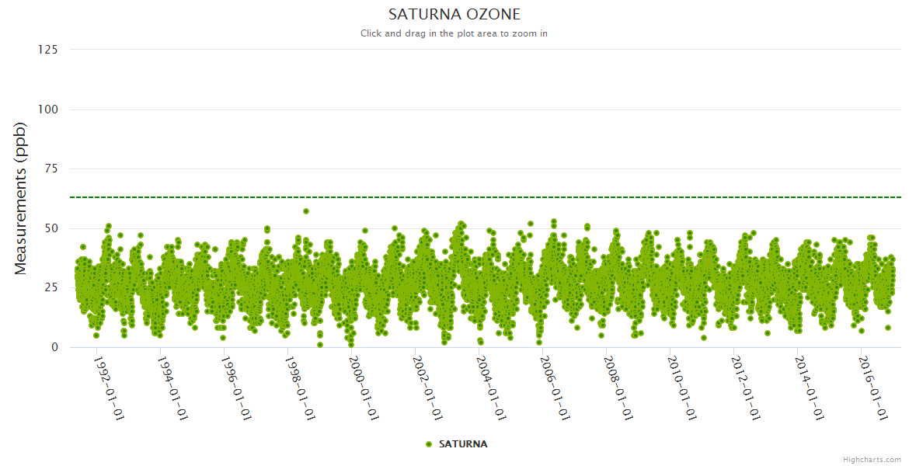Click the 2012-01-01 x-axis label
This screenshot has width=909, height=466.
[746, 388]
